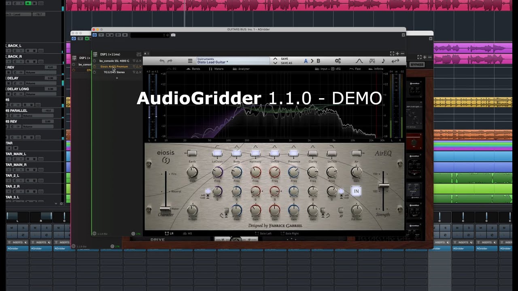Switch to the Analyzer view

(x=241, y=69)
